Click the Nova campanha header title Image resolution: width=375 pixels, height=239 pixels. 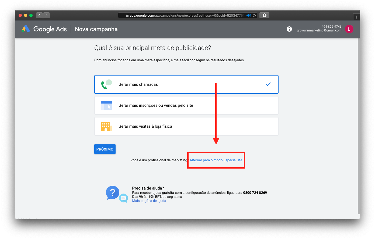click(x=96, y=29)
